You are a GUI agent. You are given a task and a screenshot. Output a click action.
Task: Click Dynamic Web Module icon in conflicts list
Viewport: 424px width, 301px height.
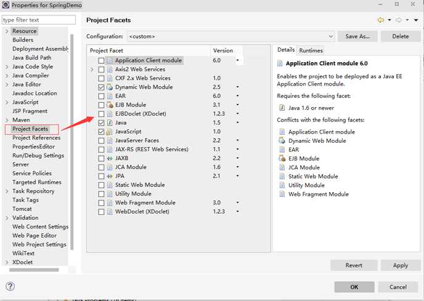pos(282,140)
